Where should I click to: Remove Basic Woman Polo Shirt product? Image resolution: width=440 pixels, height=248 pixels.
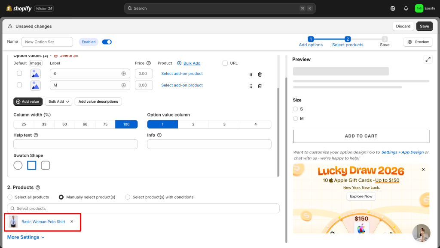[x=72, y=221]
